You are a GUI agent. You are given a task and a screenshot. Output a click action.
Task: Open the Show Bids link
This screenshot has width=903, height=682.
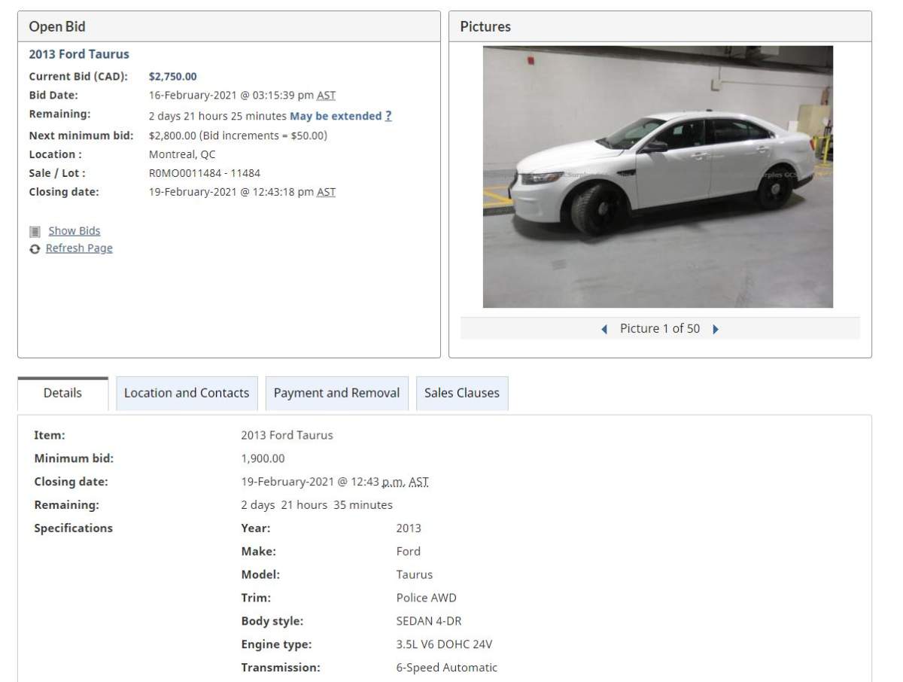pos(74,231)
